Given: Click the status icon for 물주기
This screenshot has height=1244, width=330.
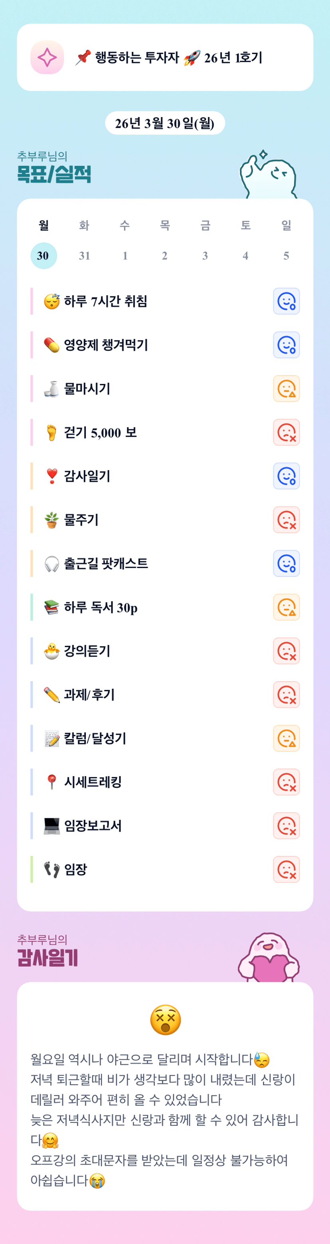Looking at the screenshot, I should (x=286, y=520).
